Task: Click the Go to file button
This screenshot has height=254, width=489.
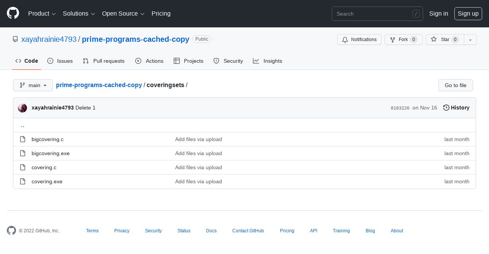Action: click(455, 85)
